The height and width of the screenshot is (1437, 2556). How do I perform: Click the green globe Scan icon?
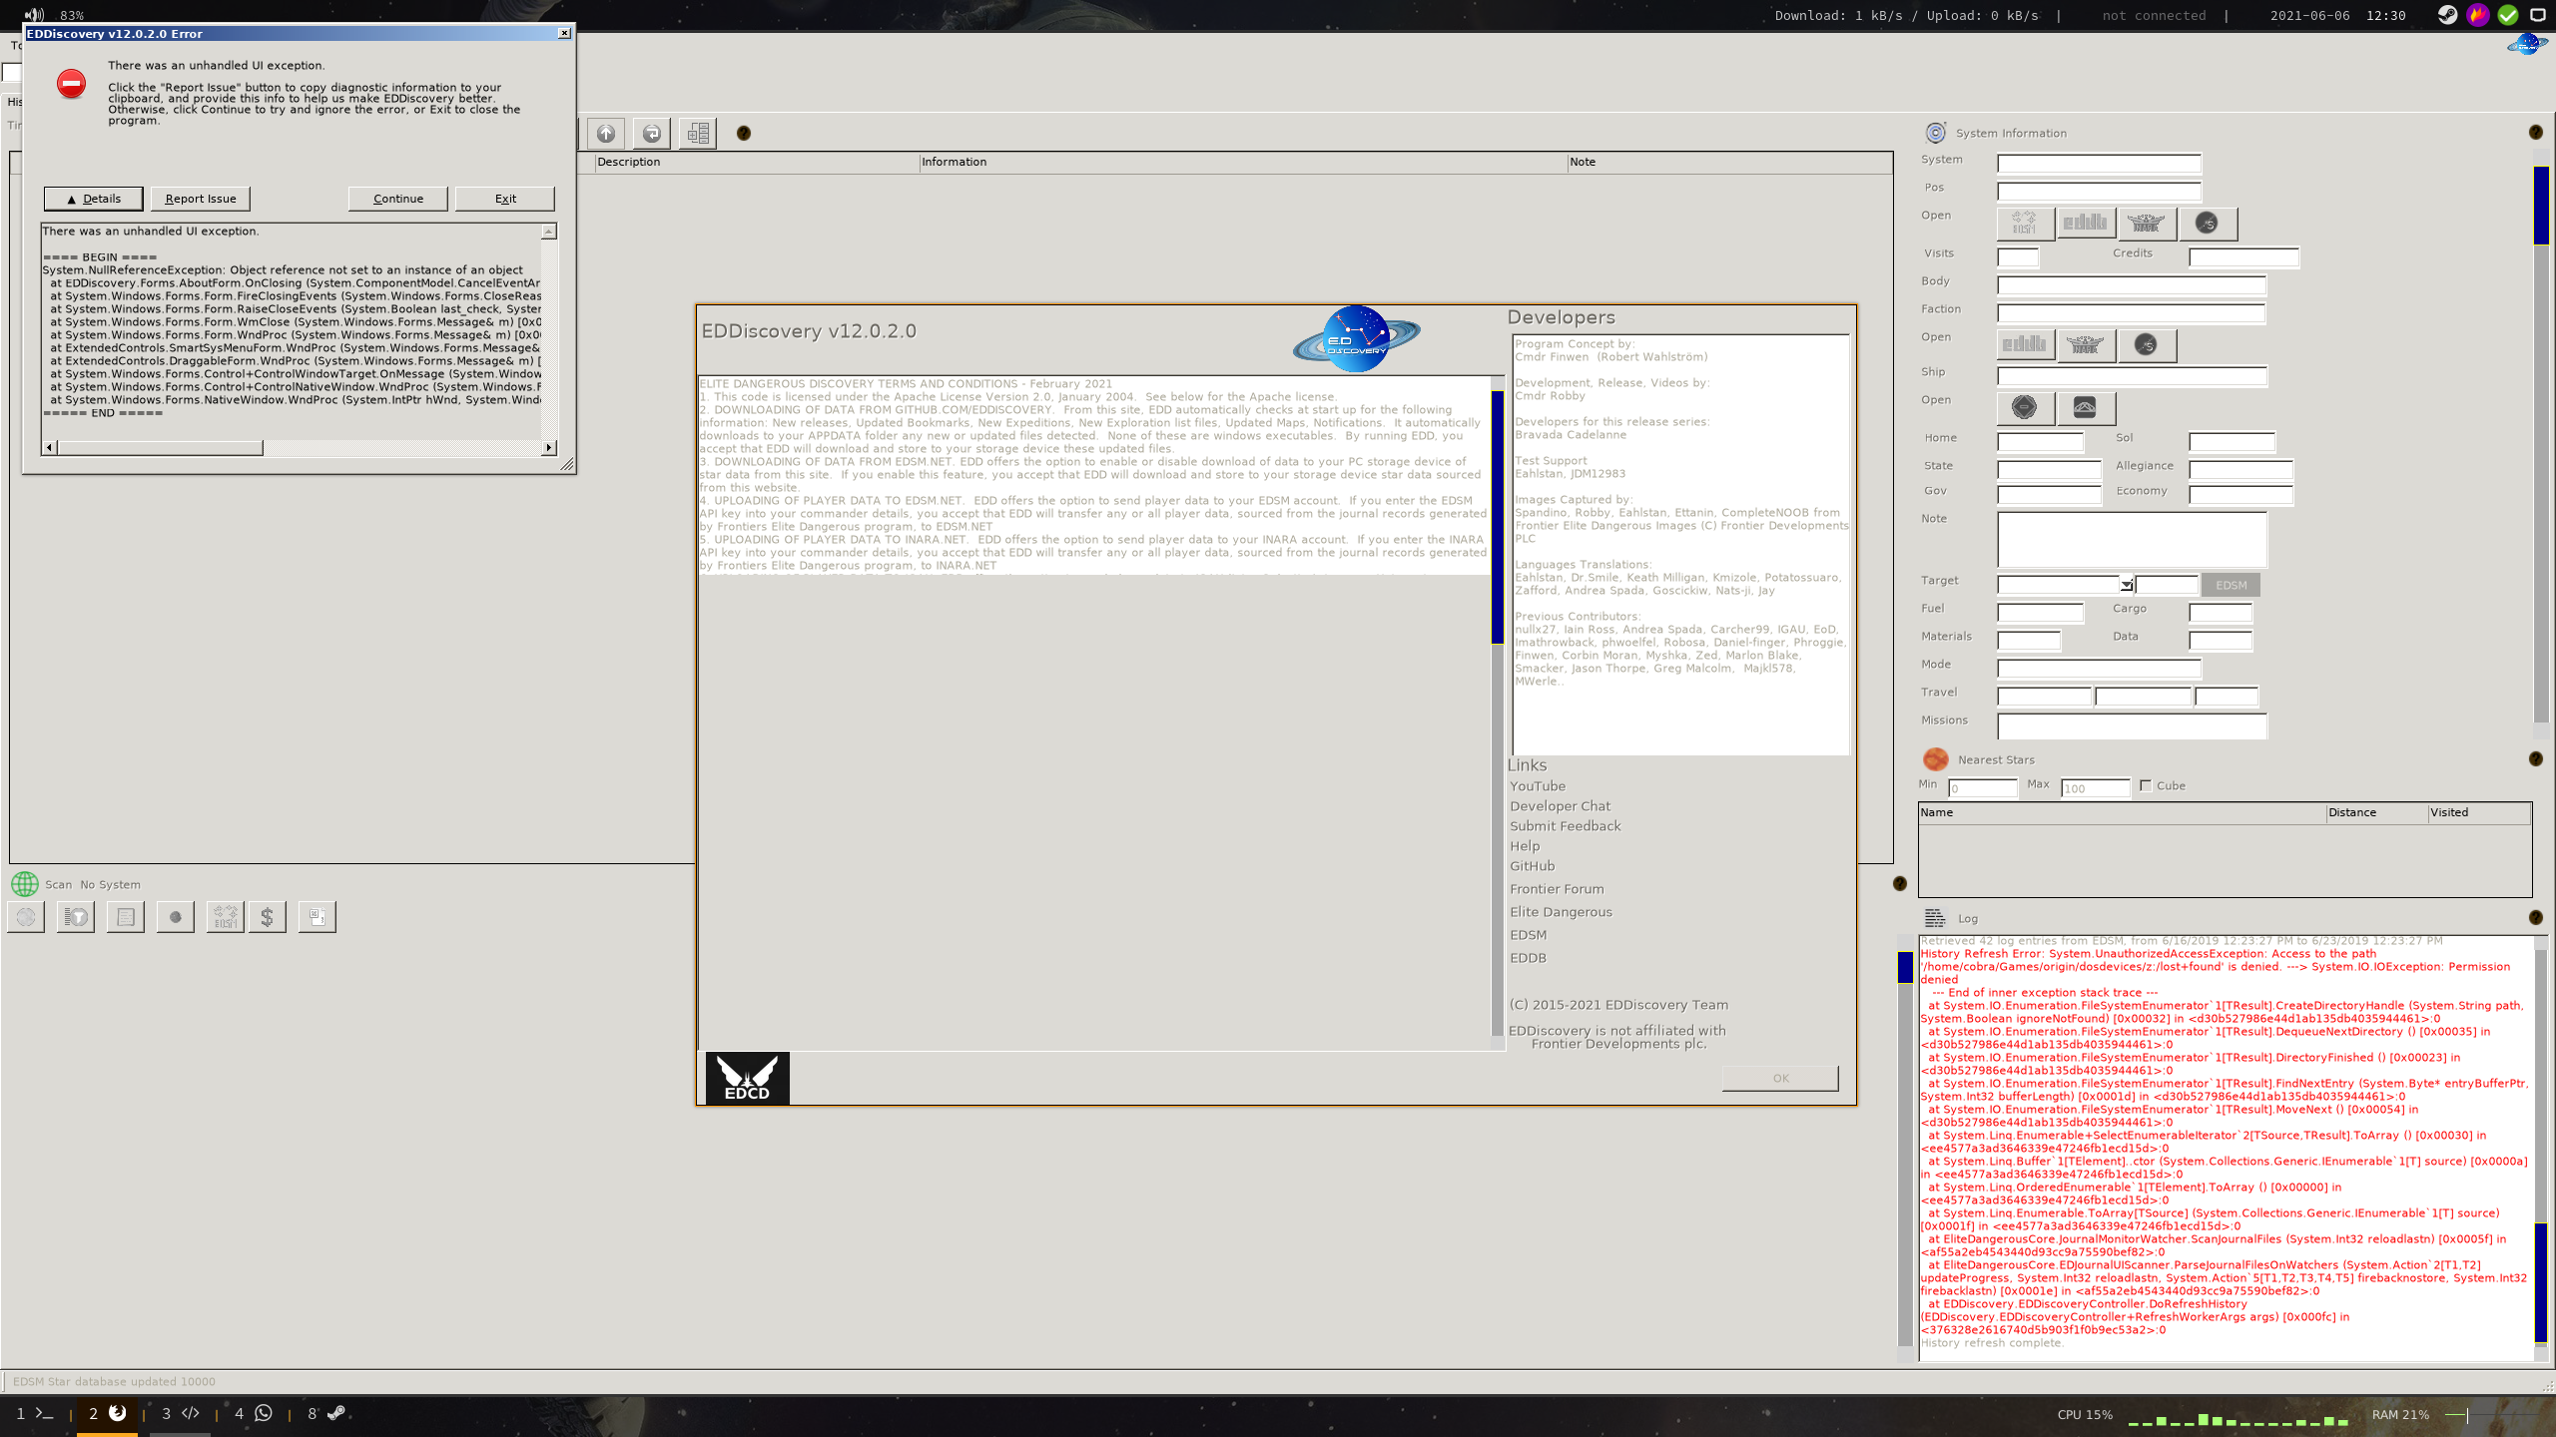pyautogui.click(x=24, y=884)
